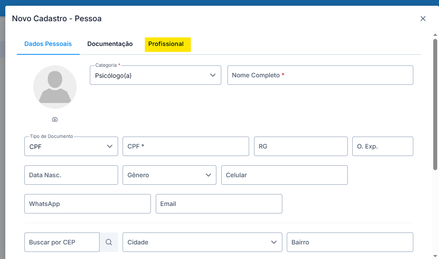The height and width of the screenshot is (259, 439).
Task: Click the Nome Completo field
Action: click(x=320, y=75)
